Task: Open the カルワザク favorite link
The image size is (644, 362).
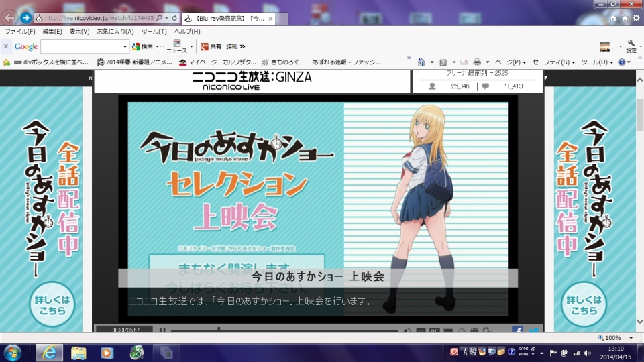Action: [239, 62]
